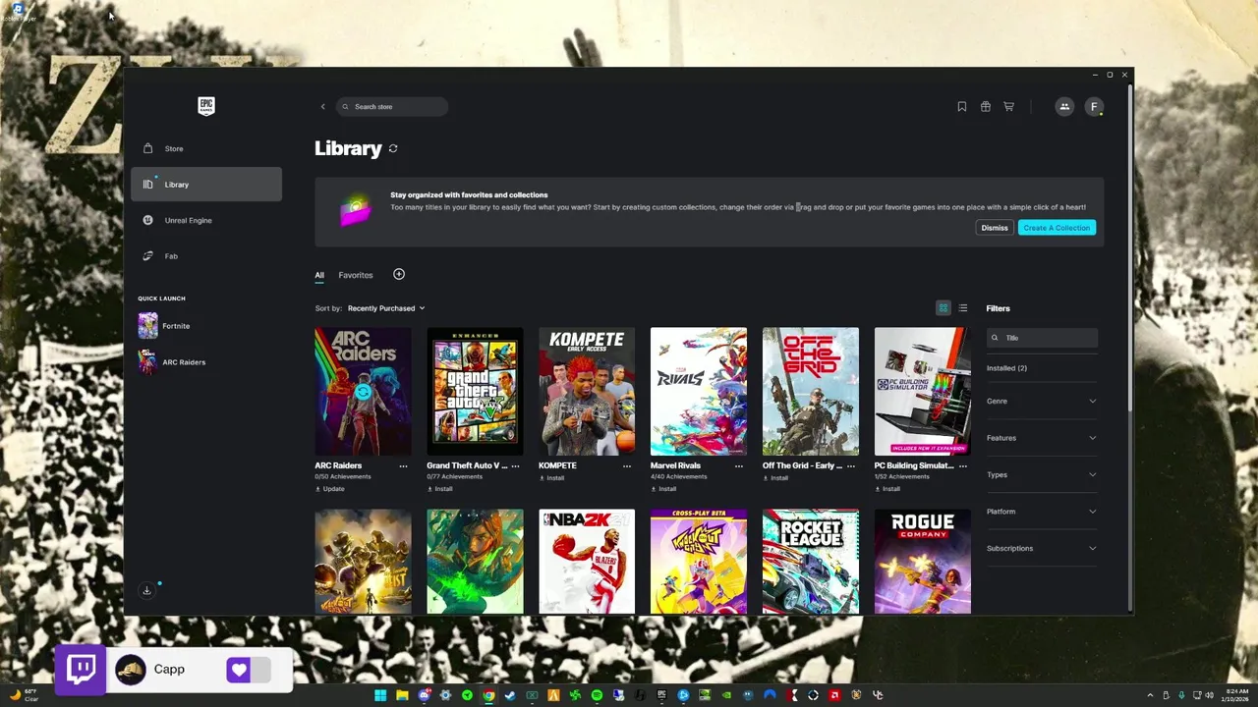This screenshot has width=1258, height=707.
Task: Open File Explorer from the taskbar
Action: (402, 696)
